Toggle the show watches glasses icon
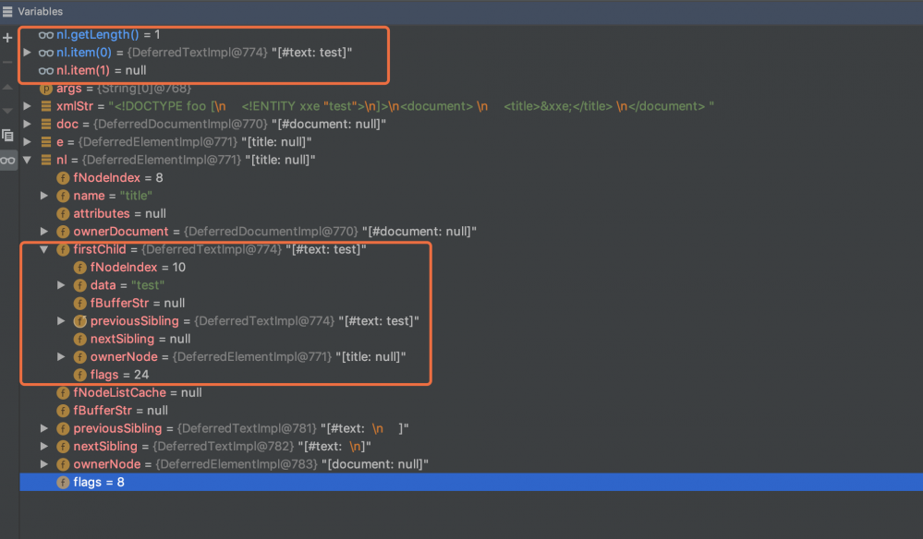 point(7,160)
